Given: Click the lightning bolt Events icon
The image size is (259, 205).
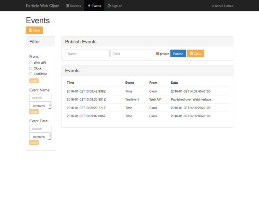Looking at the screenshot, I should point(89,6).
